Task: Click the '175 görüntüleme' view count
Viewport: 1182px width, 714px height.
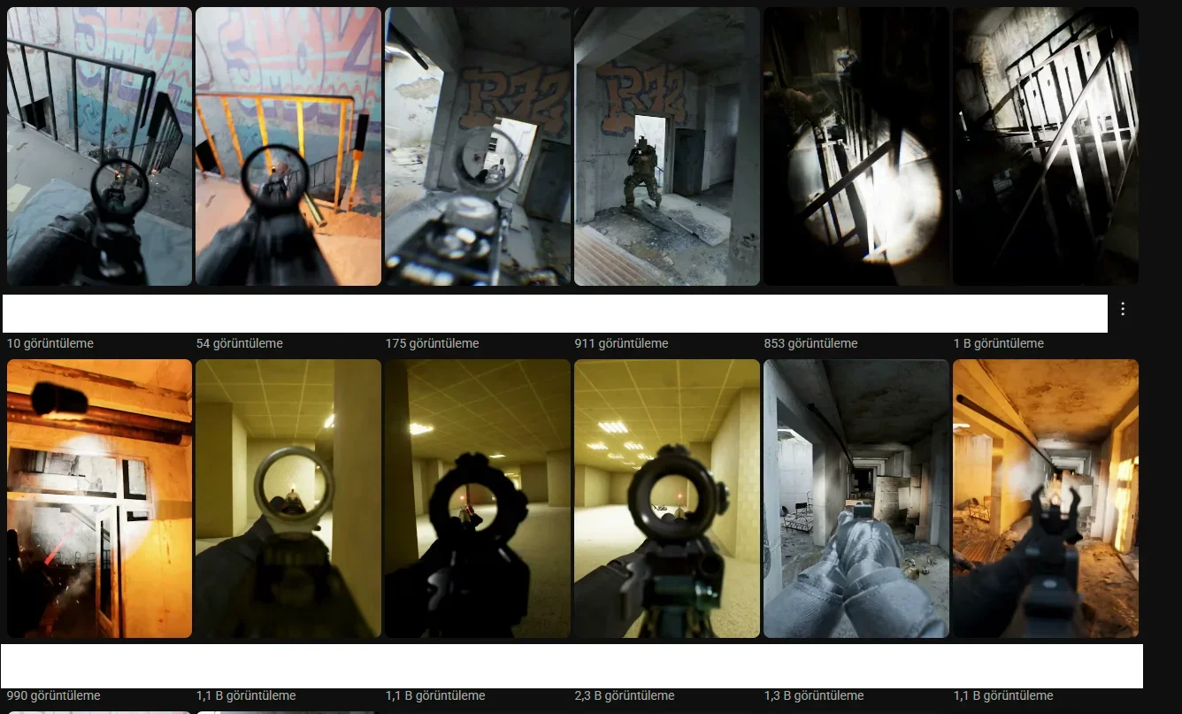Action: [x=433, y=343]
